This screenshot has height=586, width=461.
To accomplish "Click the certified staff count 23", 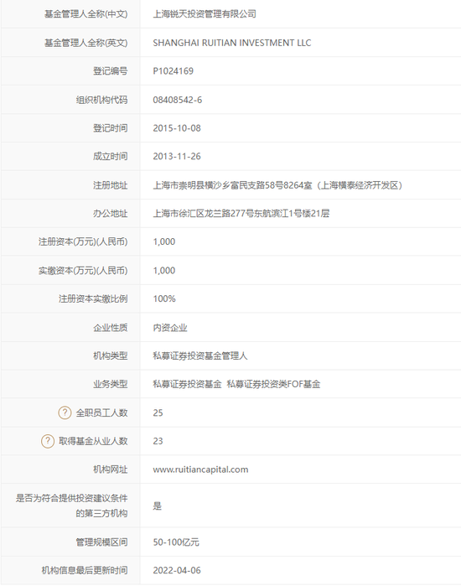I will (x=158, y=441).
